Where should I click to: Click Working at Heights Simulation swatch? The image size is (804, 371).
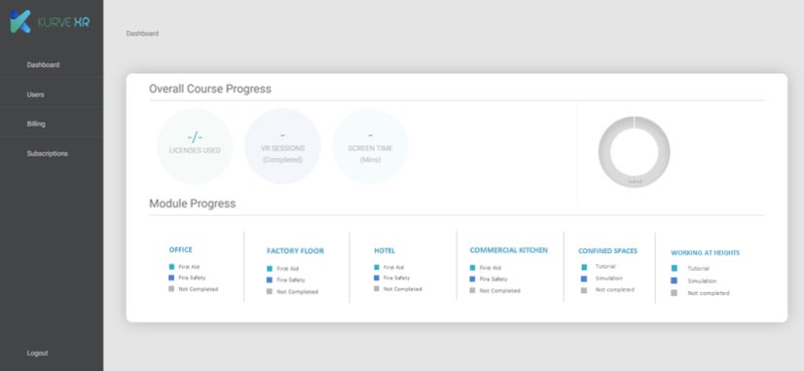(675, 280)
